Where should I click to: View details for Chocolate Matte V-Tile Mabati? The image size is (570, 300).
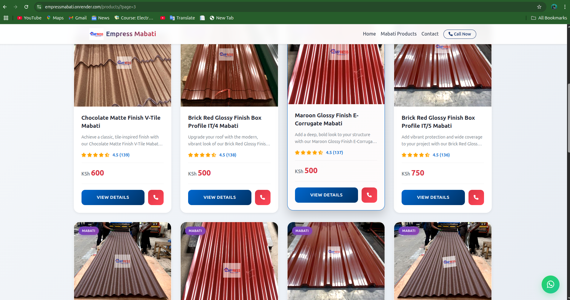113,197
